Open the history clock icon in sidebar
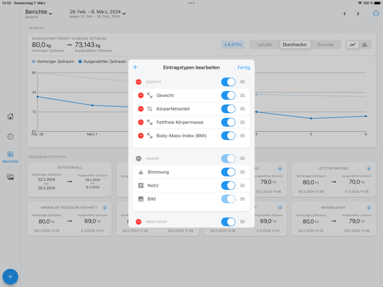Image resolution: width=383 pixels, height=287 pixels. 10,137
